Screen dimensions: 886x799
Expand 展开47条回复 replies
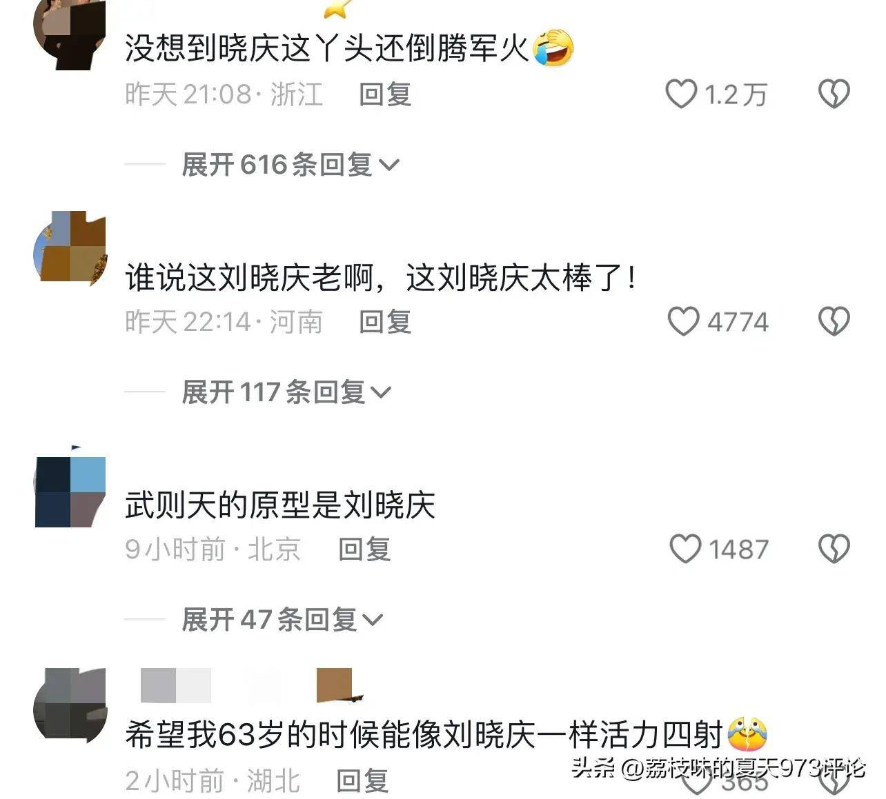pyautogui.click(x=282, y=619)
